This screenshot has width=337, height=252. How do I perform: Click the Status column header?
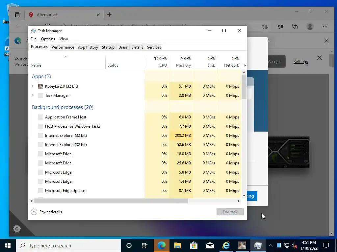point(125,62)
